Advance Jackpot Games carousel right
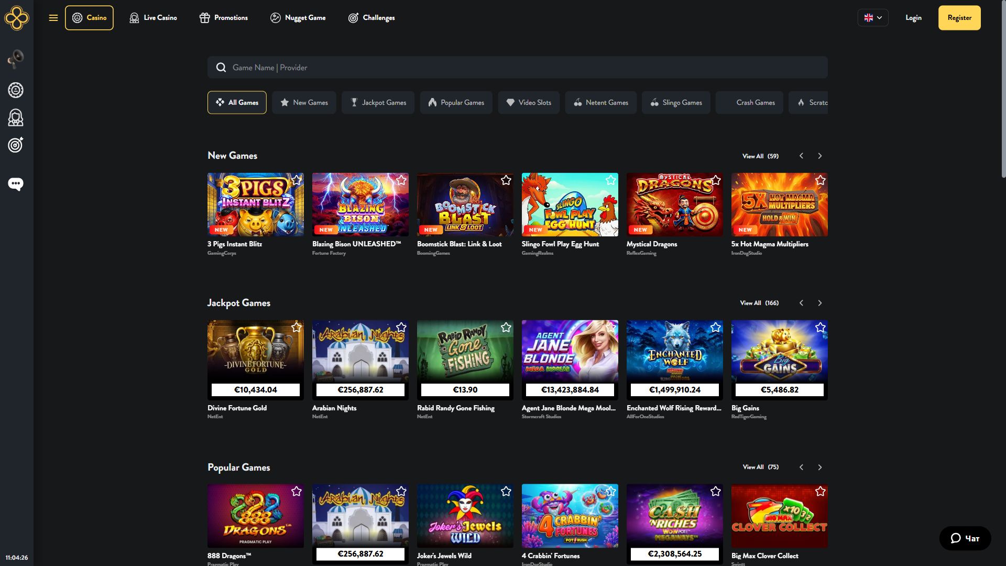 [x=820, y=303]
